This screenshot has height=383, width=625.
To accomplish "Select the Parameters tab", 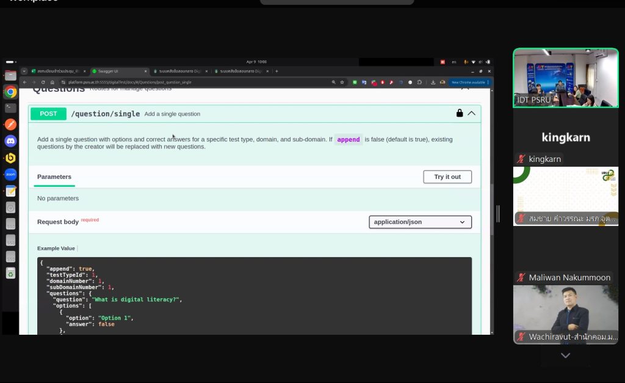I will coord(54,177).
